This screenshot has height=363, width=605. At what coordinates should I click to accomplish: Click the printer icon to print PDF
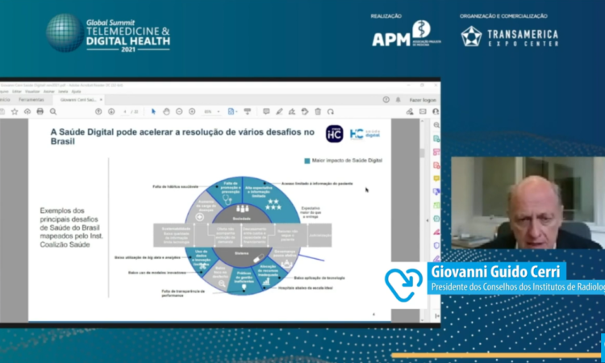[40, 111]
